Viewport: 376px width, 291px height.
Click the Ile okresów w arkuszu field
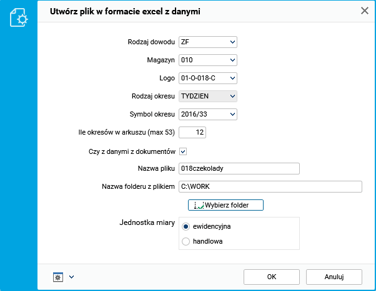[x=192, y=132]
